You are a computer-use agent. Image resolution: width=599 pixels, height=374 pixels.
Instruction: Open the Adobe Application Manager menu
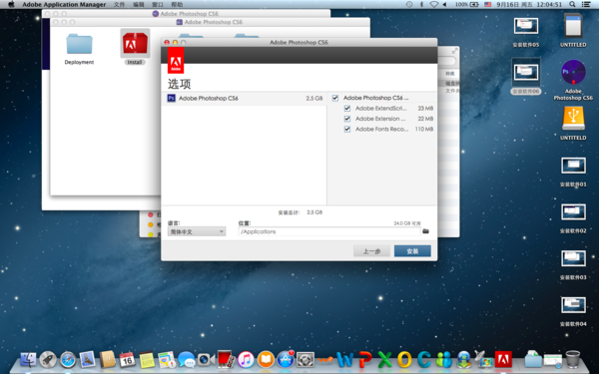tap(64, 5)
